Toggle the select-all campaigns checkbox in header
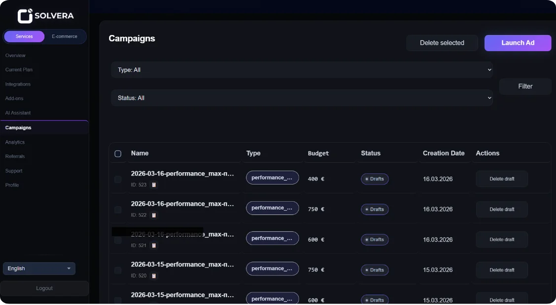 [x=118, y=153]
